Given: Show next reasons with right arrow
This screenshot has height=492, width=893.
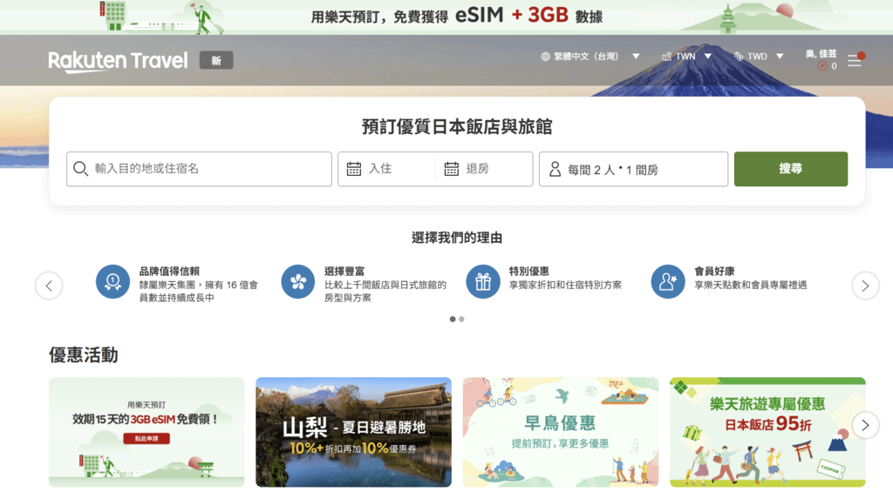Looking at the screenshot, I should click(865, 286).
